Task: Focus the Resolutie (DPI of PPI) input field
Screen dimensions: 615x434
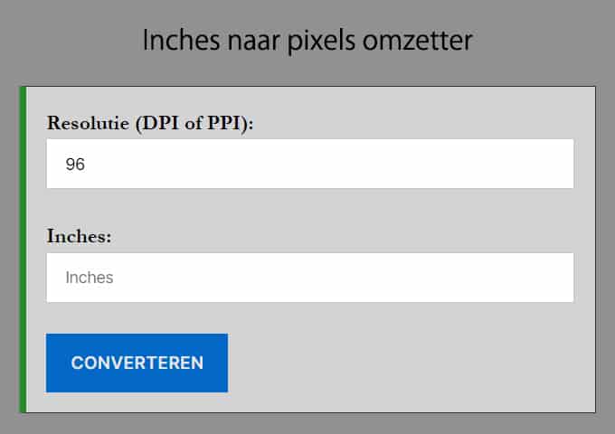Action: 309,164
